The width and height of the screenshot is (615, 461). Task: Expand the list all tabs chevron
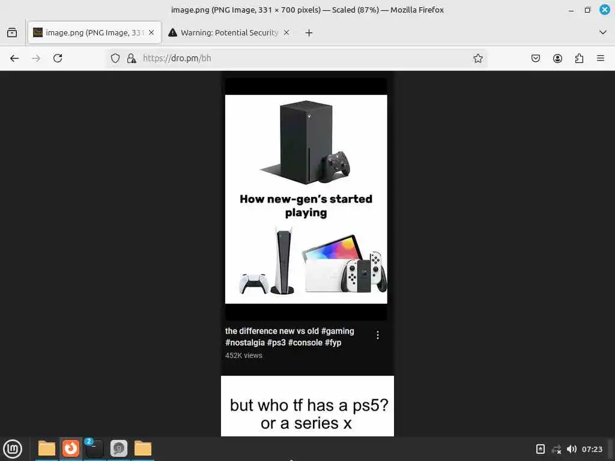(603, 32)
